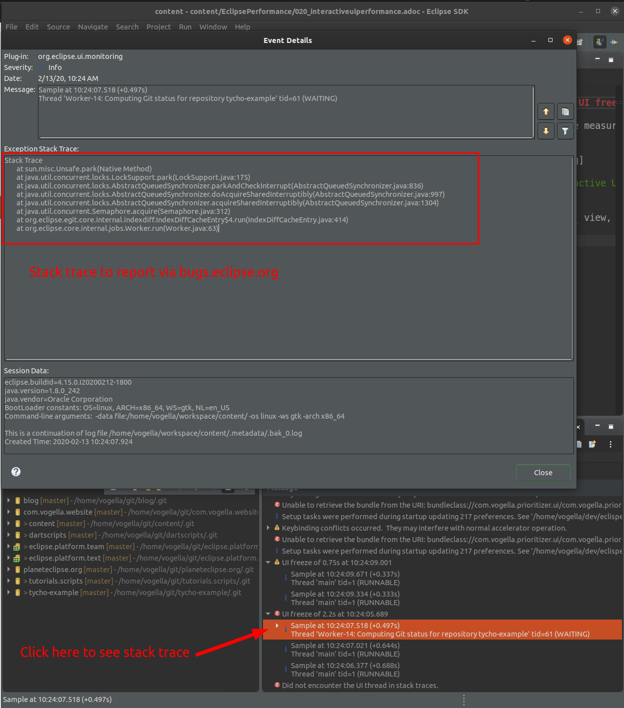Switch to the Git perspective icon
Image resolution: width=624 pixels, height=708 pixels.
tap(614, 42)
